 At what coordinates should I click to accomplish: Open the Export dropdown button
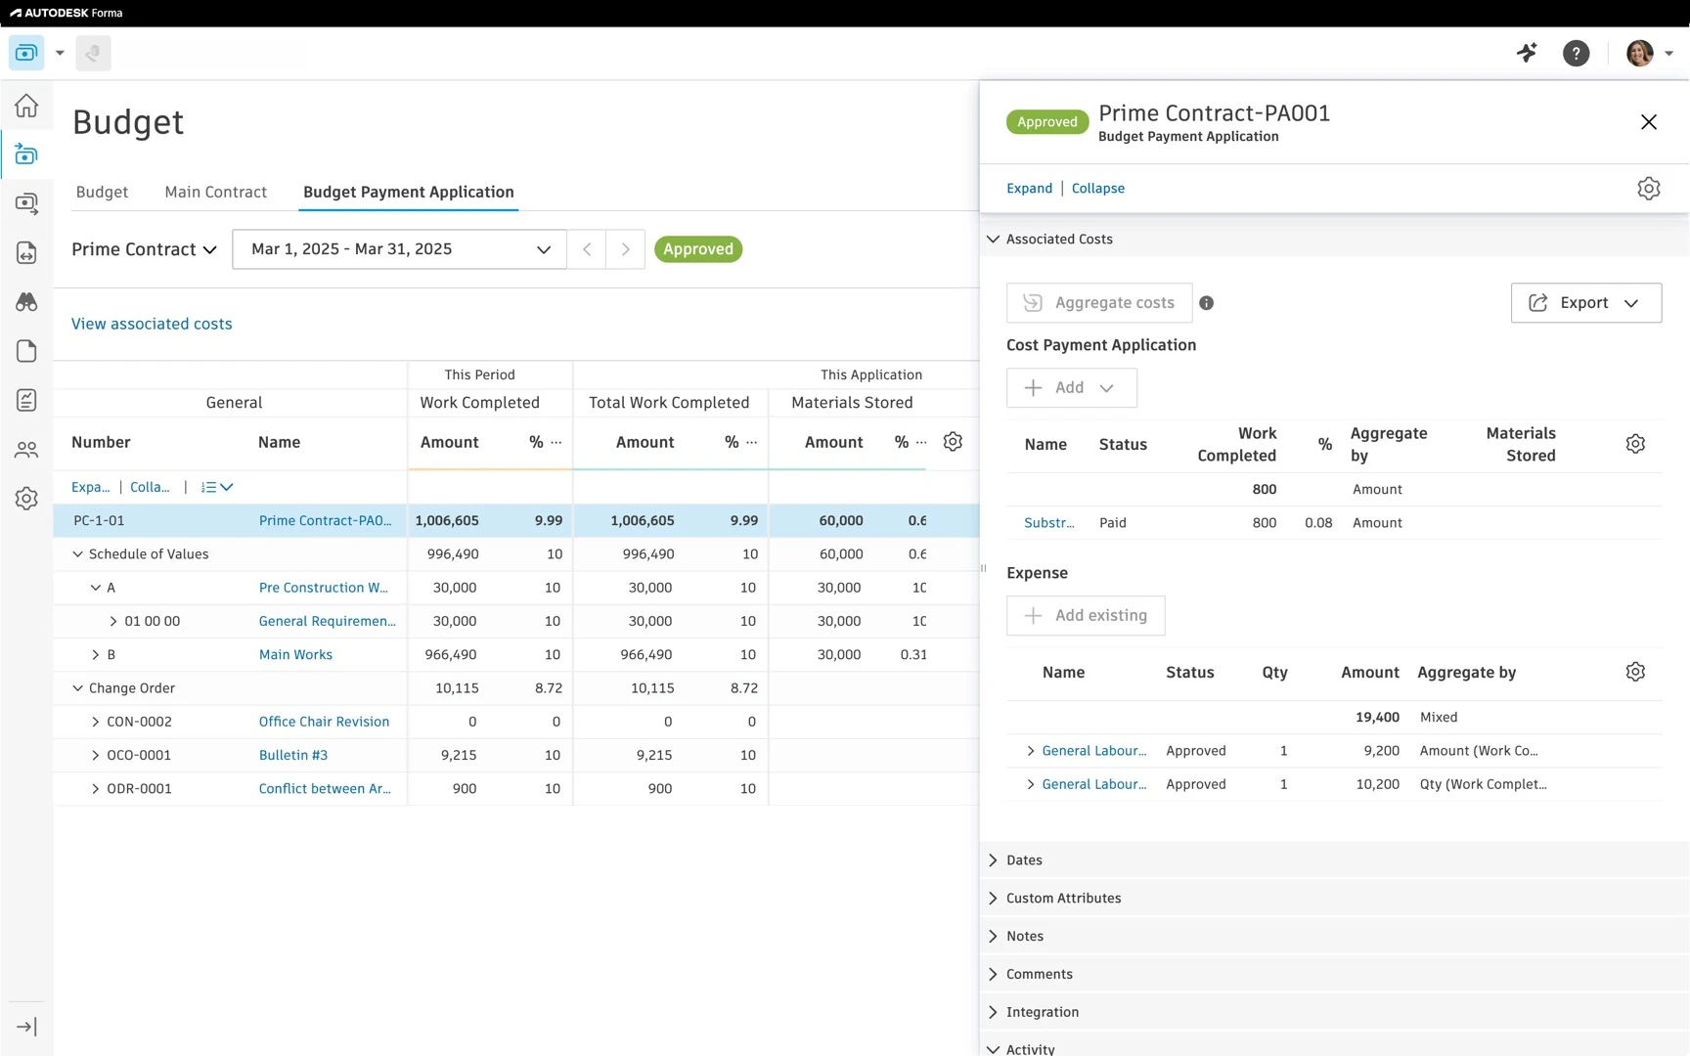tap(1585, 303)
